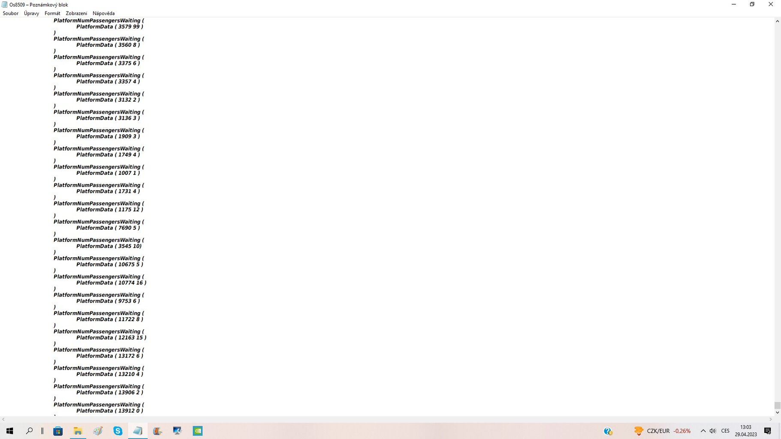The image size is (781, 439).
Task: Open the Zobrazení menu
Action: (76, 13)
